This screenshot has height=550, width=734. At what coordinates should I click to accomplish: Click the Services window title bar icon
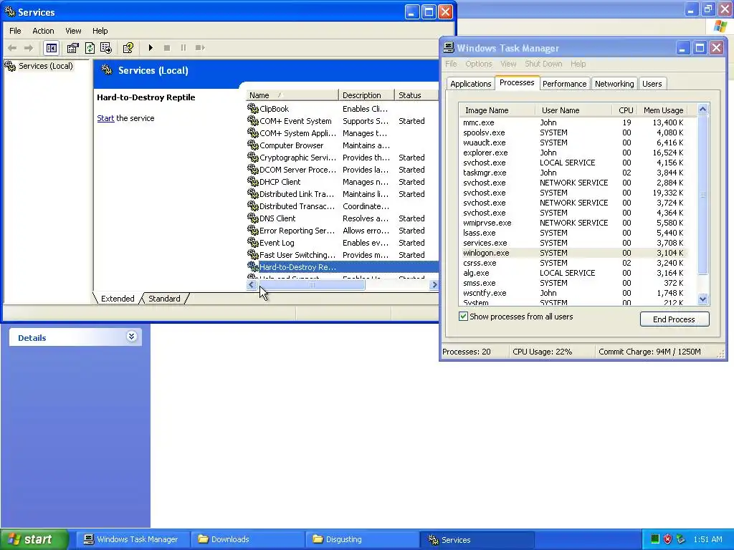pos(9,11)
